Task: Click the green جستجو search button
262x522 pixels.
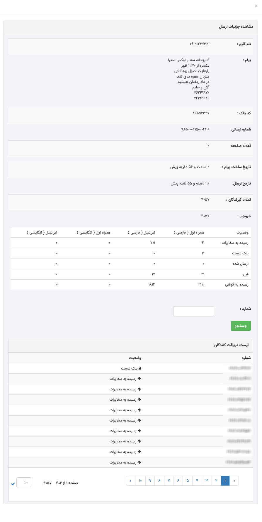Action: pyautogui.click(x=241, y=326)
